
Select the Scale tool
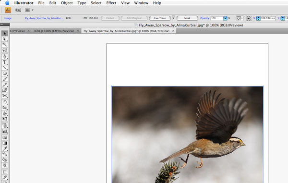5,108
